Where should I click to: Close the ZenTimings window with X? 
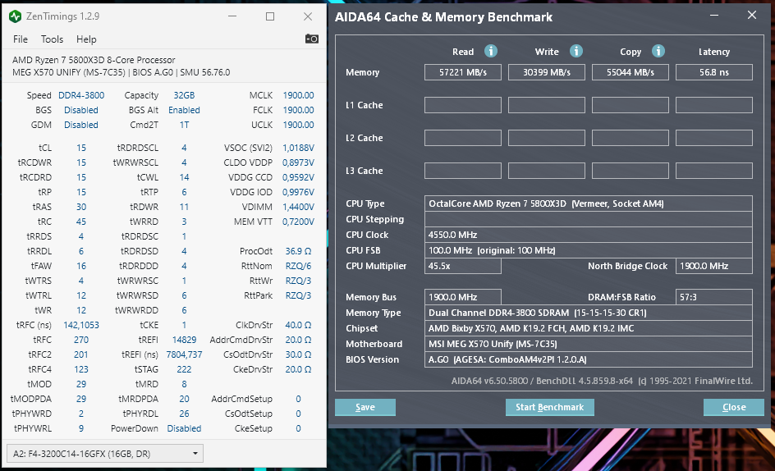click(307, 16)
